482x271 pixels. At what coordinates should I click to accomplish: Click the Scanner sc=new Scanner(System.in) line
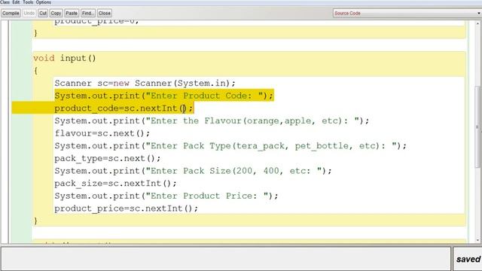[145, 84]
